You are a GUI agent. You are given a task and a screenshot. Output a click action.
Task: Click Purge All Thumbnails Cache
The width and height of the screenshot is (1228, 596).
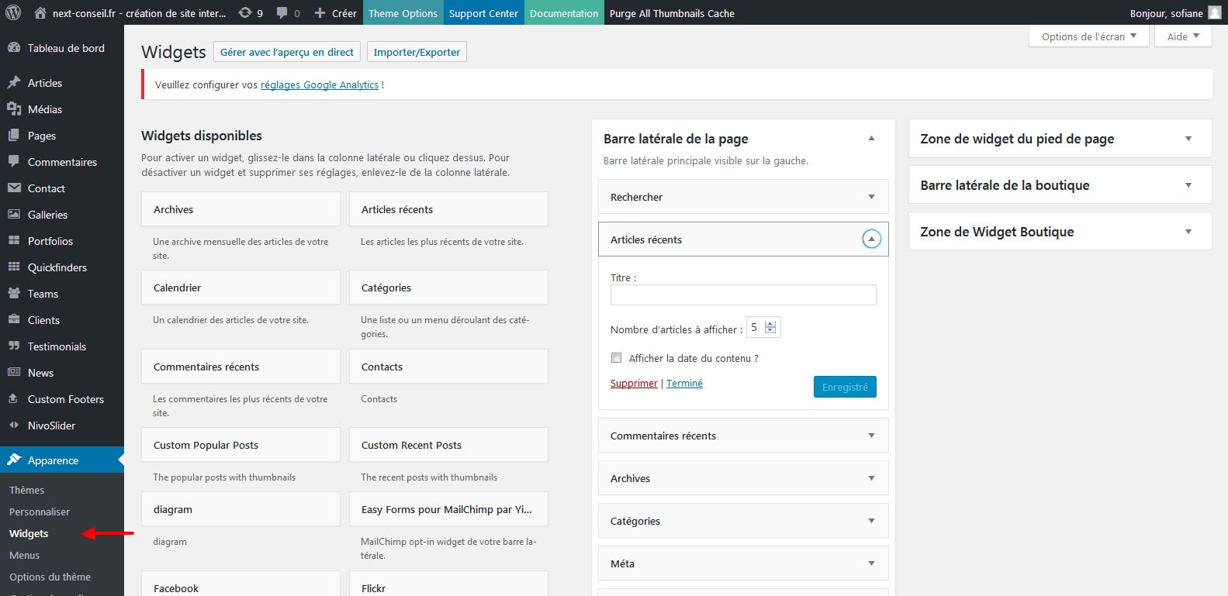click(672, 12)
